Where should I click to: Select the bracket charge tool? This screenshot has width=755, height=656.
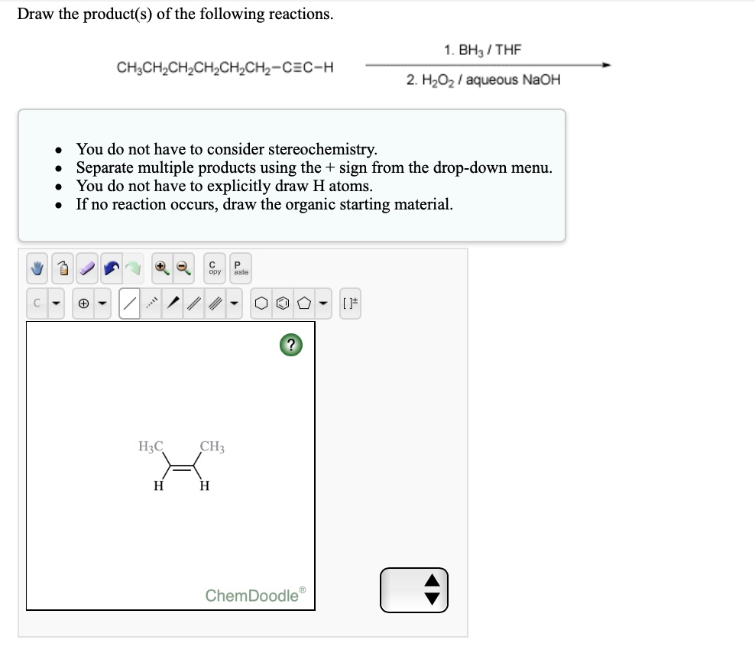[350, 301]
